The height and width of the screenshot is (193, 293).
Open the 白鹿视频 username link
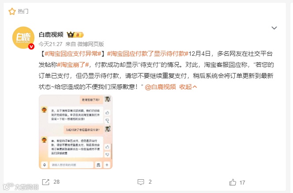(x=51, y=35)
